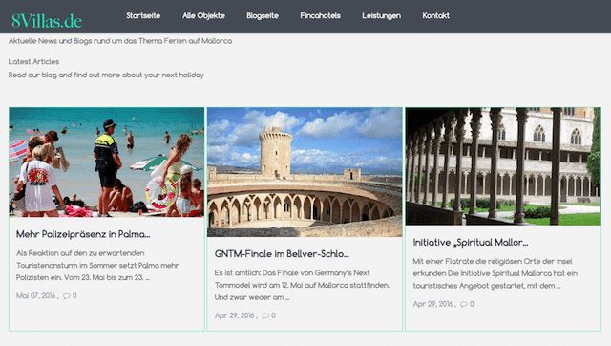The height and width of the screenshot is (346, 611).
Task: Click comment bubble icon under Polizeipräsenz article
Action: pyautogui.click(x=67, y=296)
